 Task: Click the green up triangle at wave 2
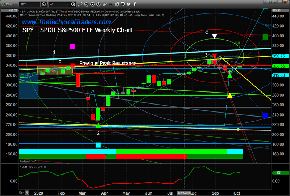(x=98, y=126)
